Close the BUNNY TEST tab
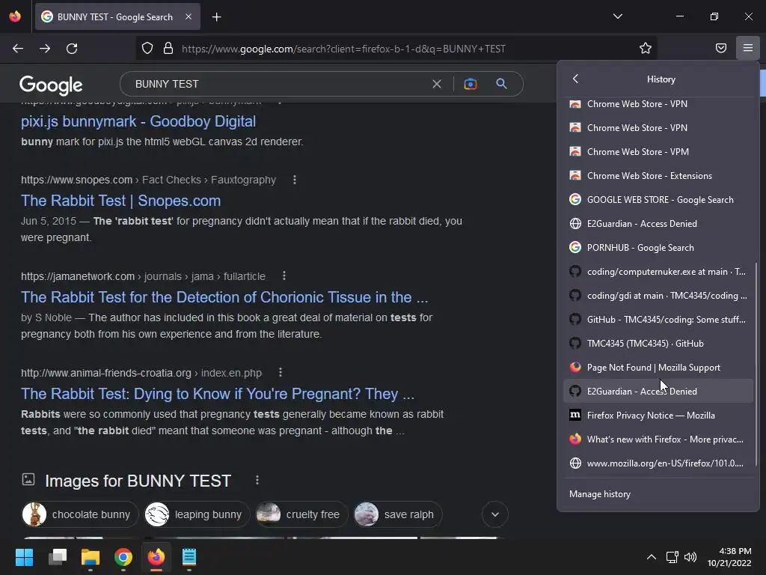The image size is (766, 575). [x=188, y=16]
